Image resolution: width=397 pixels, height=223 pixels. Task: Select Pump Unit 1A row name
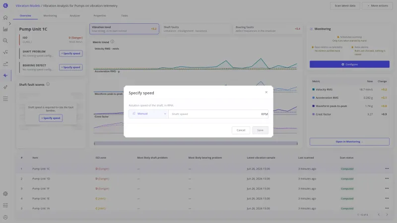[x=41, y=209]
